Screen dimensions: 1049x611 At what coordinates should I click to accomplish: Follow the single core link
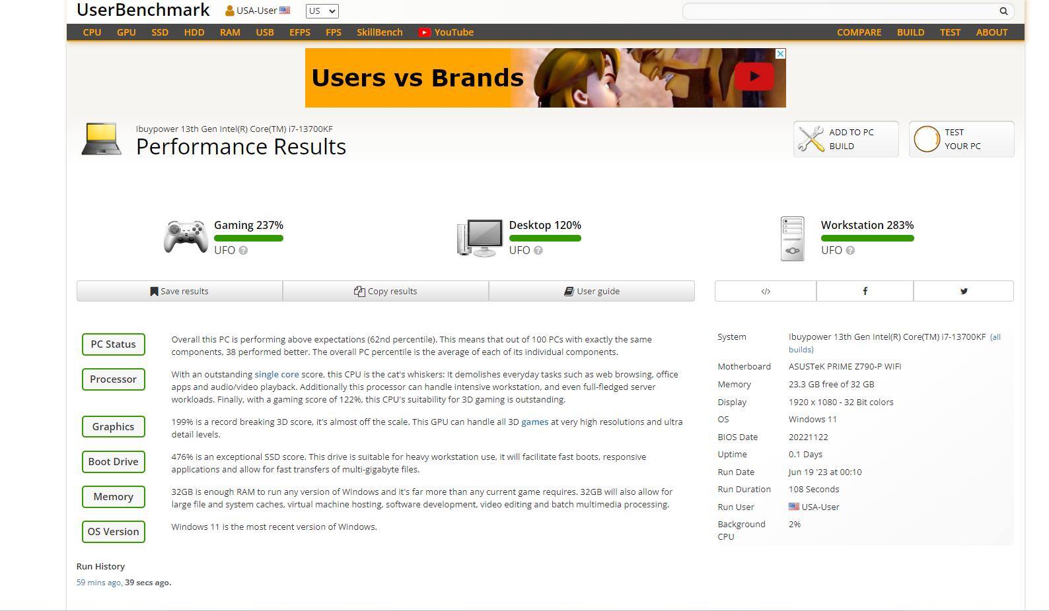pos(277,374)
